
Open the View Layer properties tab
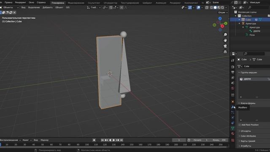pyautogui.click(x=233, y=78)
